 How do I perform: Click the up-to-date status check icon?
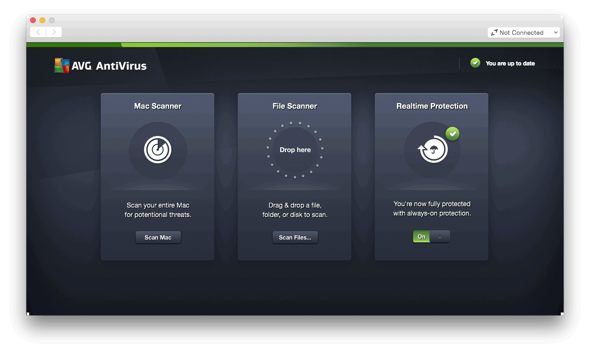point(475,62)
